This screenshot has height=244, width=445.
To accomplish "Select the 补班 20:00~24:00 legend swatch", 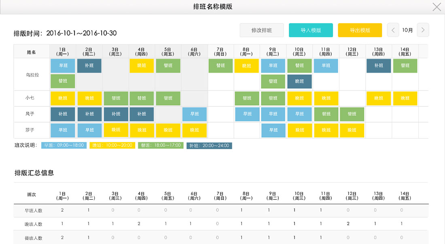I will [209, 146].
